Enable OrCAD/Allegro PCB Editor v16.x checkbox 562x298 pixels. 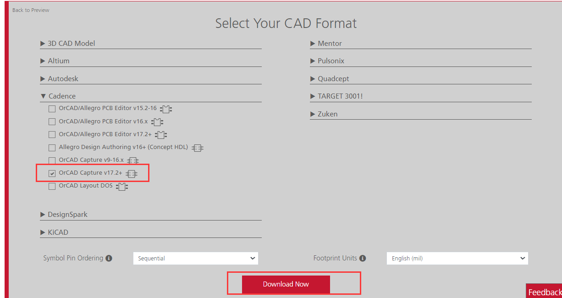click(x=52, y=122)
